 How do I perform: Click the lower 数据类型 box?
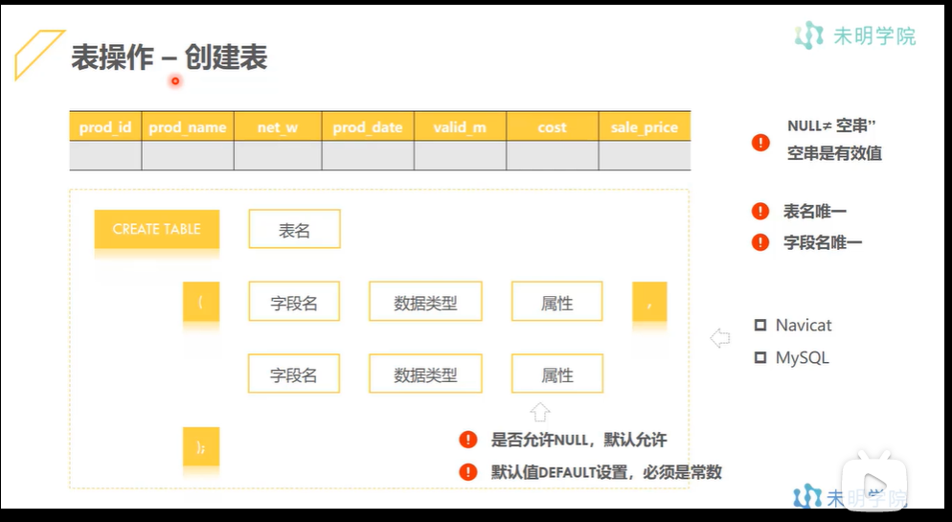[425, 374]
